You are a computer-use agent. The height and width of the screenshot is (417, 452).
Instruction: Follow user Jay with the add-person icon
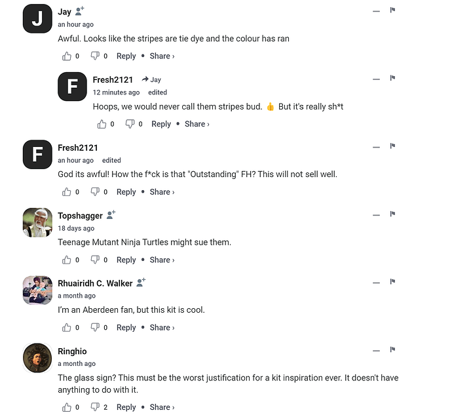(79, 11)
